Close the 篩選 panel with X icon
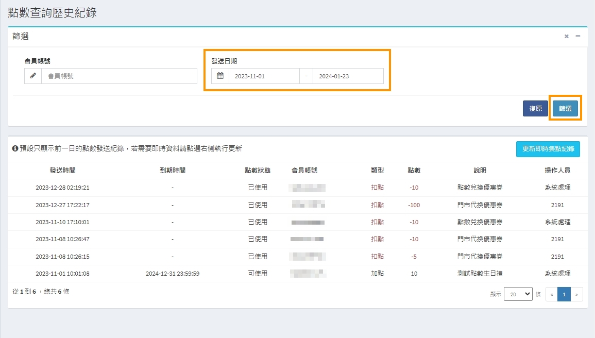 tap(567, 36)
